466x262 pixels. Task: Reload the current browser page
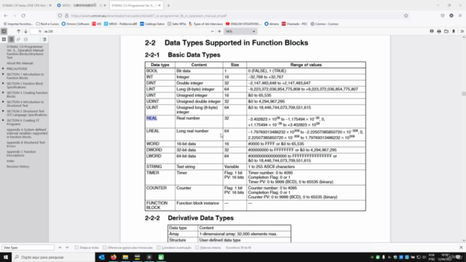[x=23, y=15]
